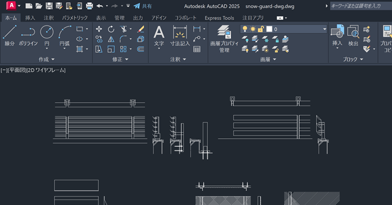Select the Explode tool
392x205 pixels.
coord(140,39)
